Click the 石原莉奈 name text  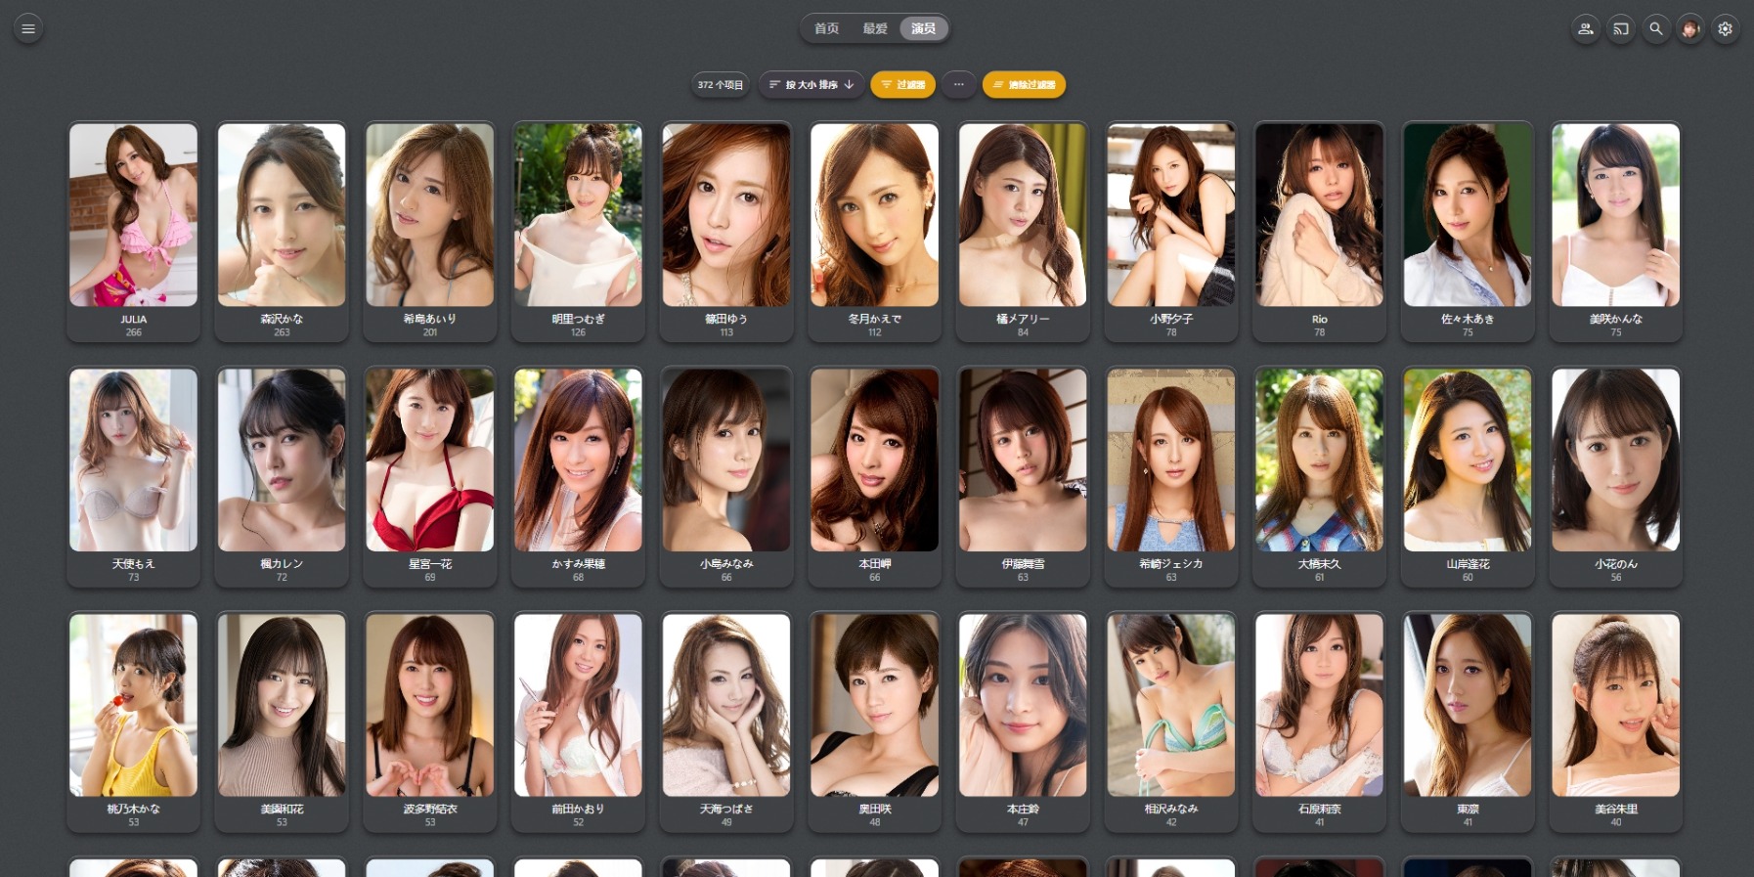[x=1319, y=810]
